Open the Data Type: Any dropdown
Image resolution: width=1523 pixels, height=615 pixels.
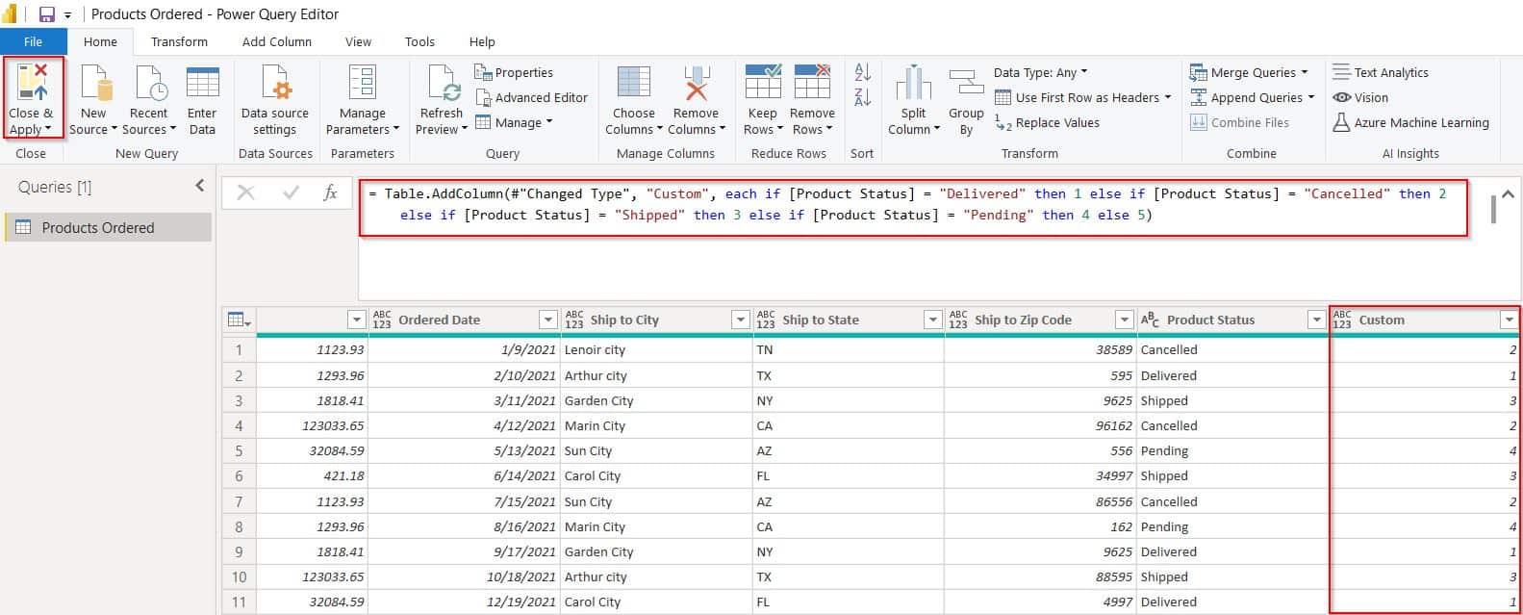click(x=1041, y=72)
